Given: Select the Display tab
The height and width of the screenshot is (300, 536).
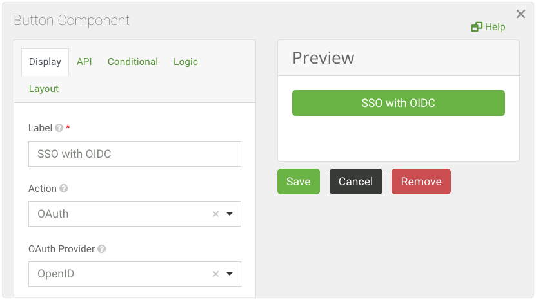Looking at the screenshot, I should click(45, 62).
